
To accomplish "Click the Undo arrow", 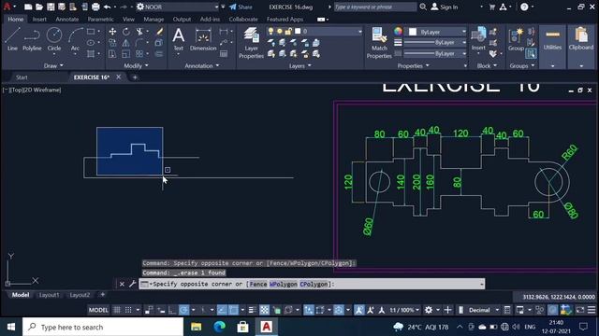I will click(x=107, y=7).
